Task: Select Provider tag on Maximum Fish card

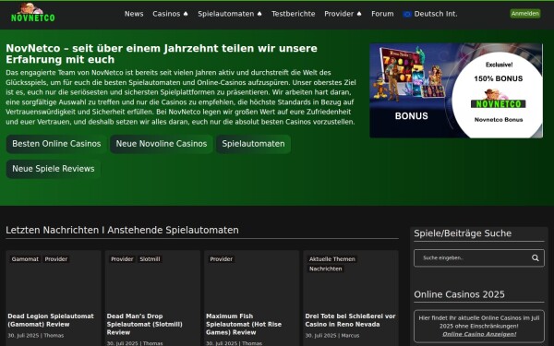Action: point(222,259)
